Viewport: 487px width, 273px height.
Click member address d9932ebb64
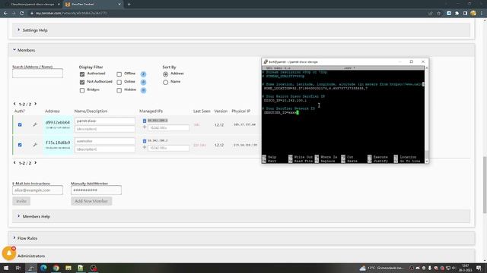coord(58,123)
